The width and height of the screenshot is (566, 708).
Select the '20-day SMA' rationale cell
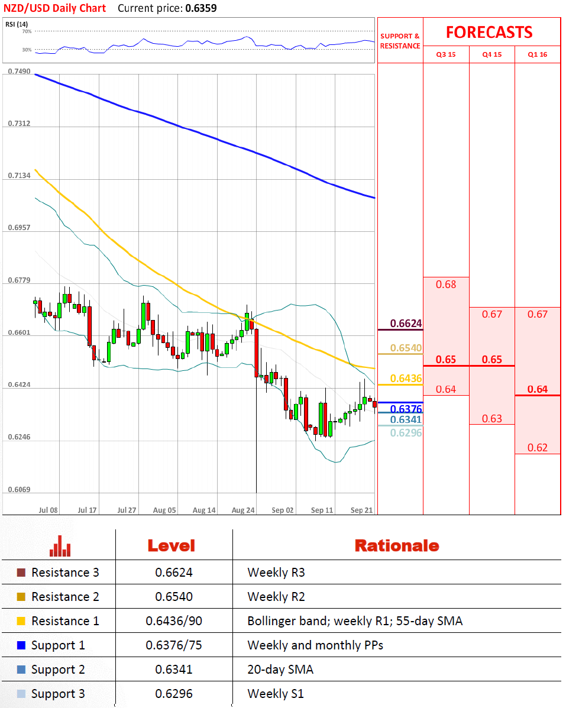(280, 670)
